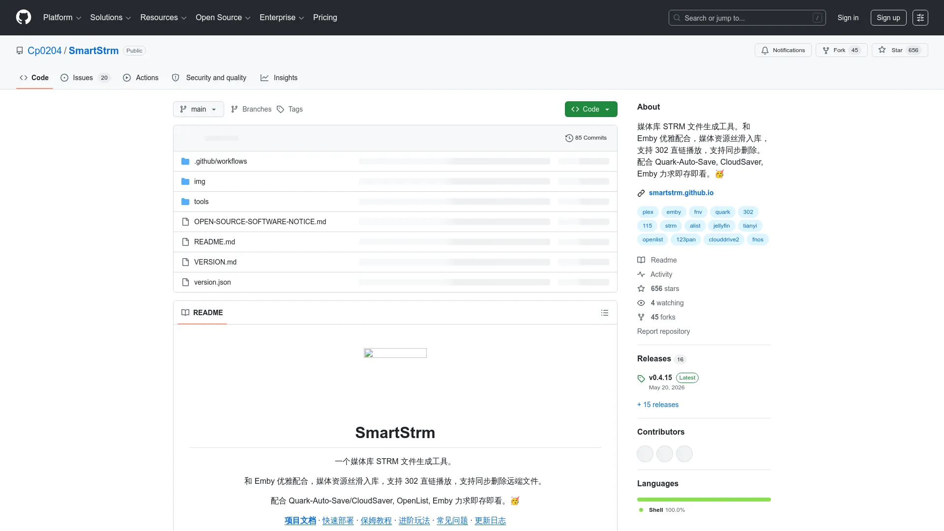This screenshot has height=531, width=944.
Task: Open the Platform menu
Action: click(62, 18)
